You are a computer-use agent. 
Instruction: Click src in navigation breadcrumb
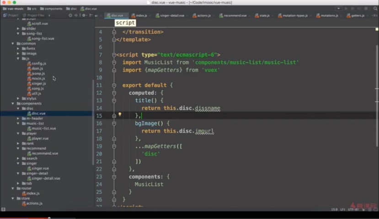coord(32,9)
